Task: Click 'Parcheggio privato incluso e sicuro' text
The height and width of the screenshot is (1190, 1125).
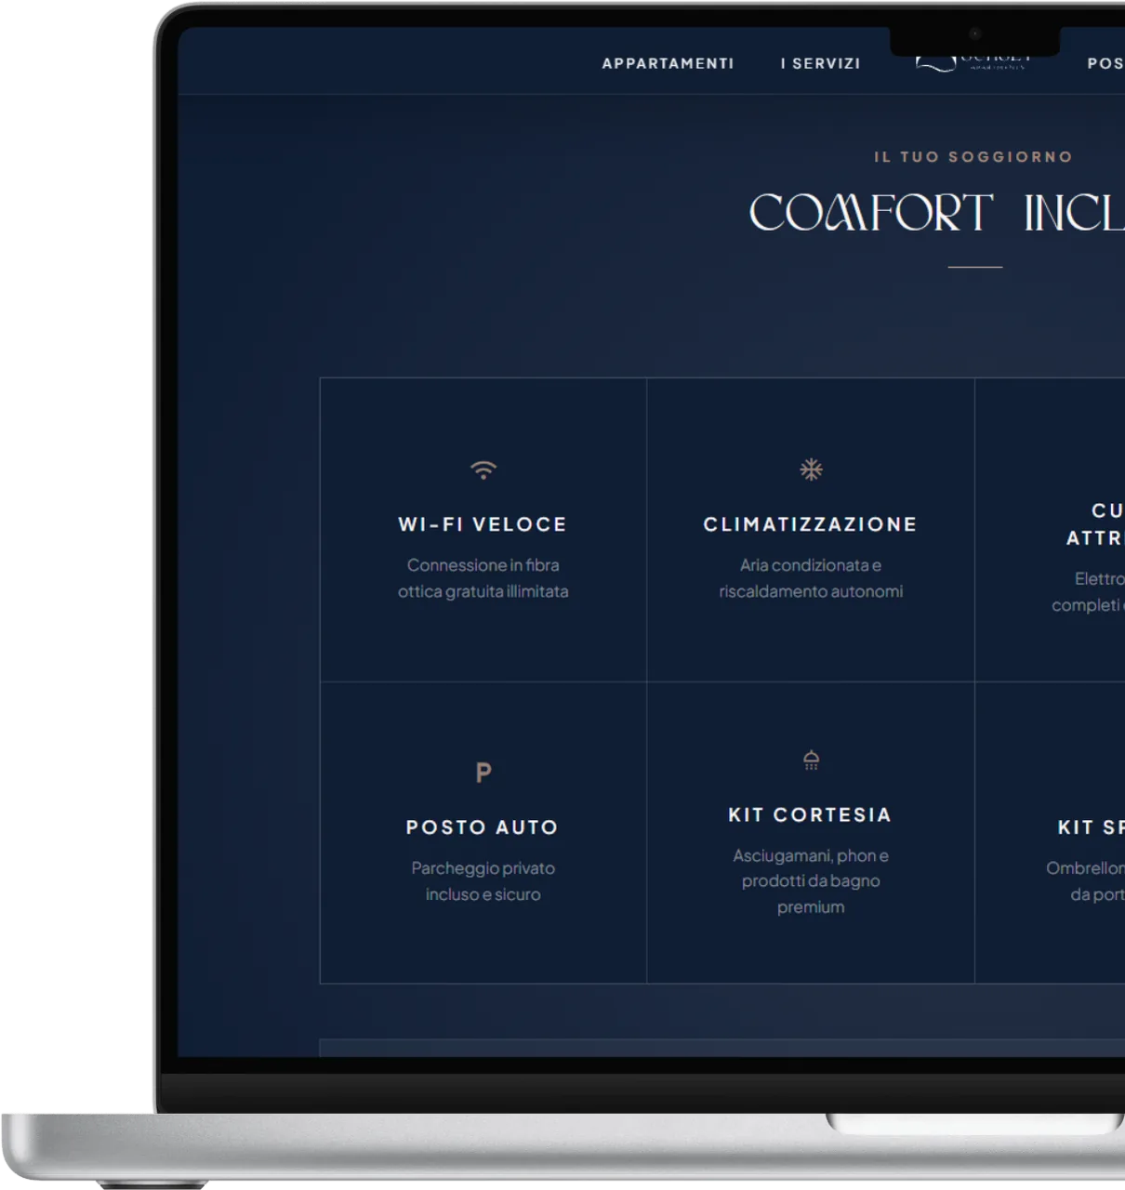Action: 483,881
